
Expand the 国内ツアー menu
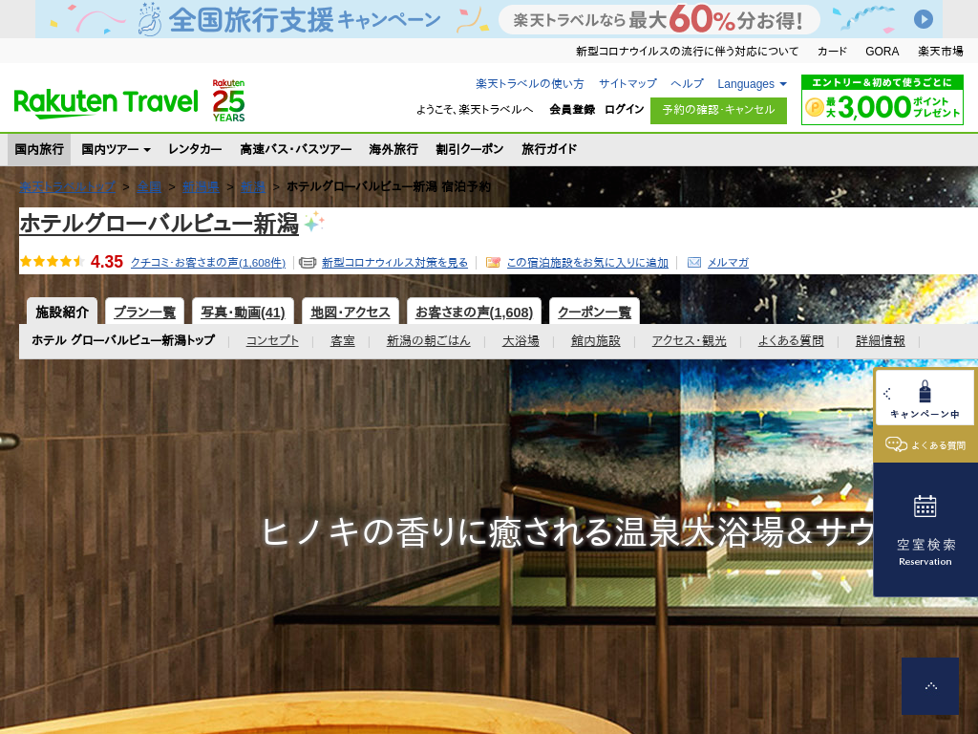(116, 149)
